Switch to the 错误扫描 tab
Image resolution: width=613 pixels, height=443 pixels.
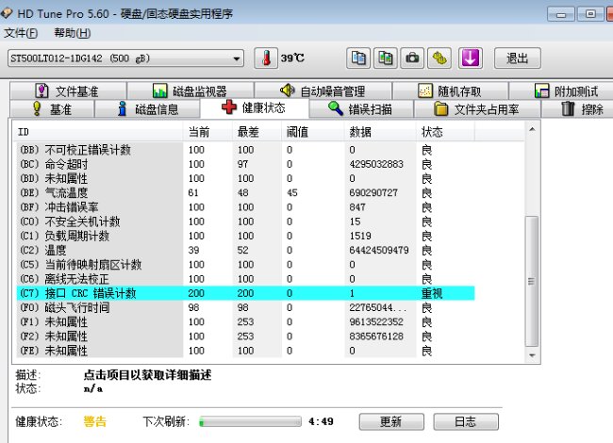coord(360,109)
